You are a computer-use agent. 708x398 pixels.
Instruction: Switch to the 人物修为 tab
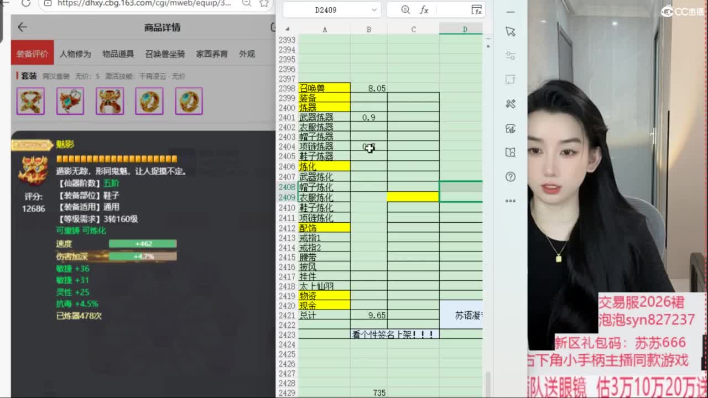(75, 54)
